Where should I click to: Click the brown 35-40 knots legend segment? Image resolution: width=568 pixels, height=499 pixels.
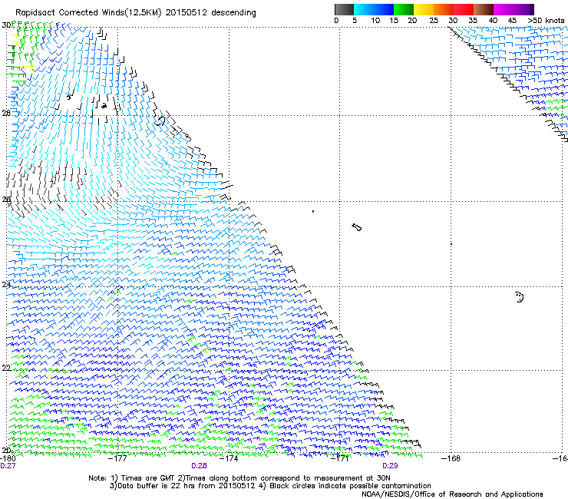pos(484,9)
